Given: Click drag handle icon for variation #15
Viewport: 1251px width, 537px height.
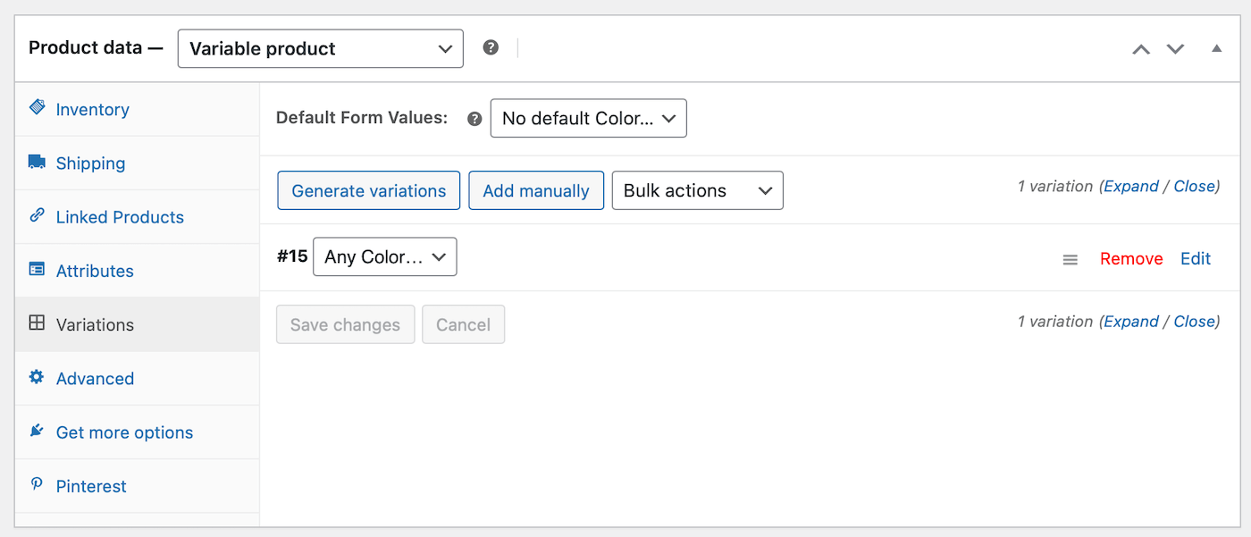Looking at the screenshot, I should tap(1070, 259).
